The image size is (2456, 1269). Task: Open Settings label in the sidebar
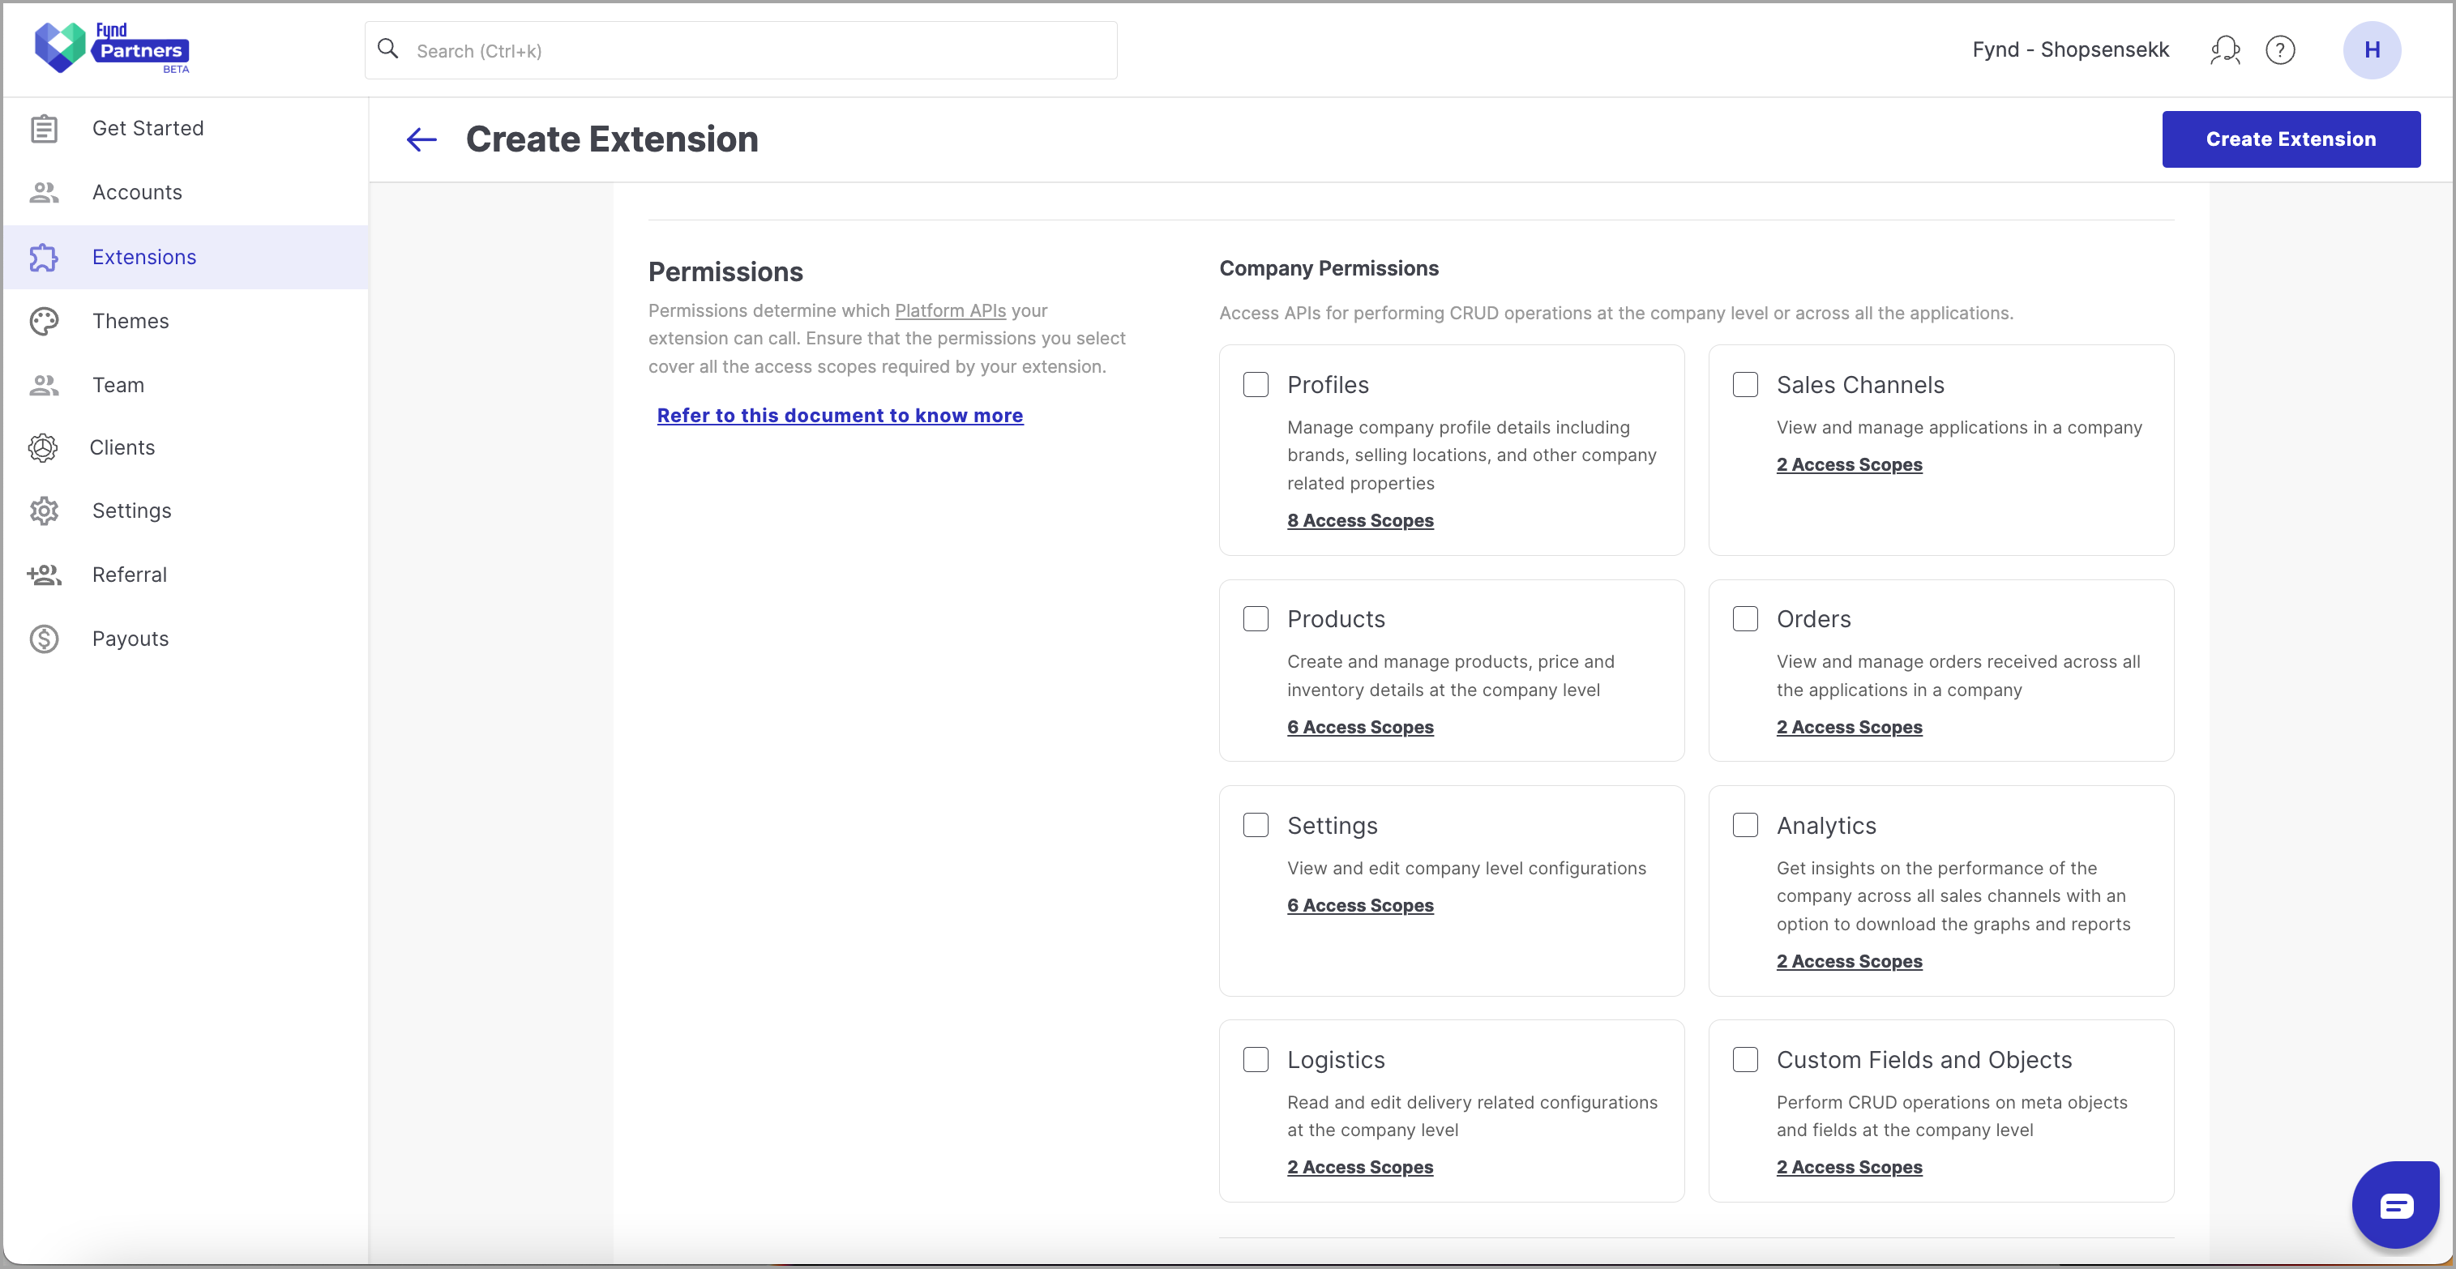coord(131,511)
